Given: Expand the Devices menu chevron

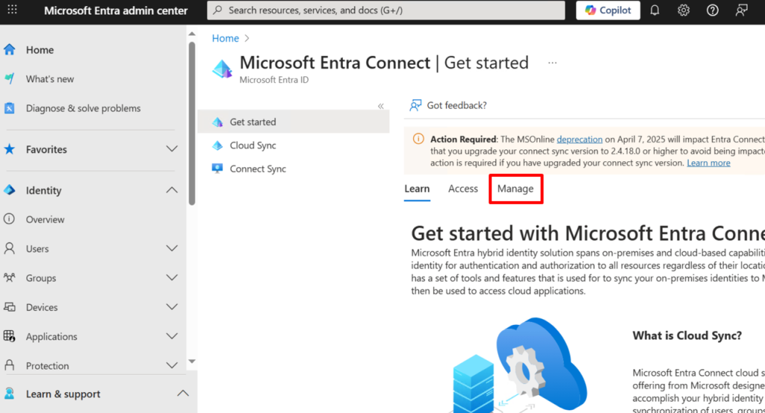Looking at the screenshot, I should coord(172,307).
